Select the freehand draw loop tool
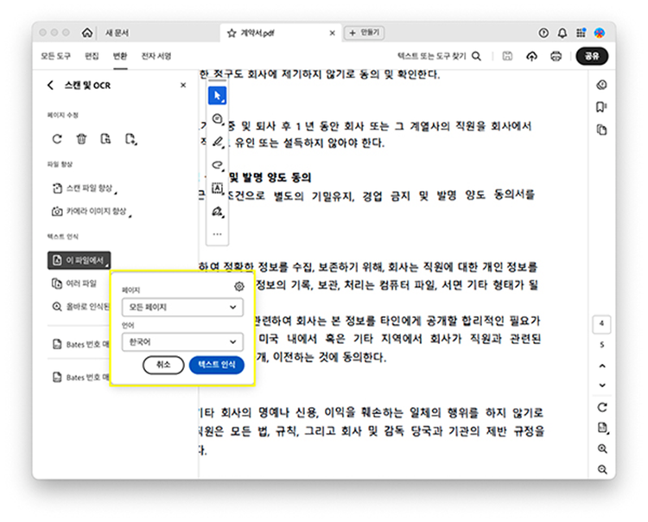Image resolution: width=648 pixels, height=522 pixels. [218, 165]
